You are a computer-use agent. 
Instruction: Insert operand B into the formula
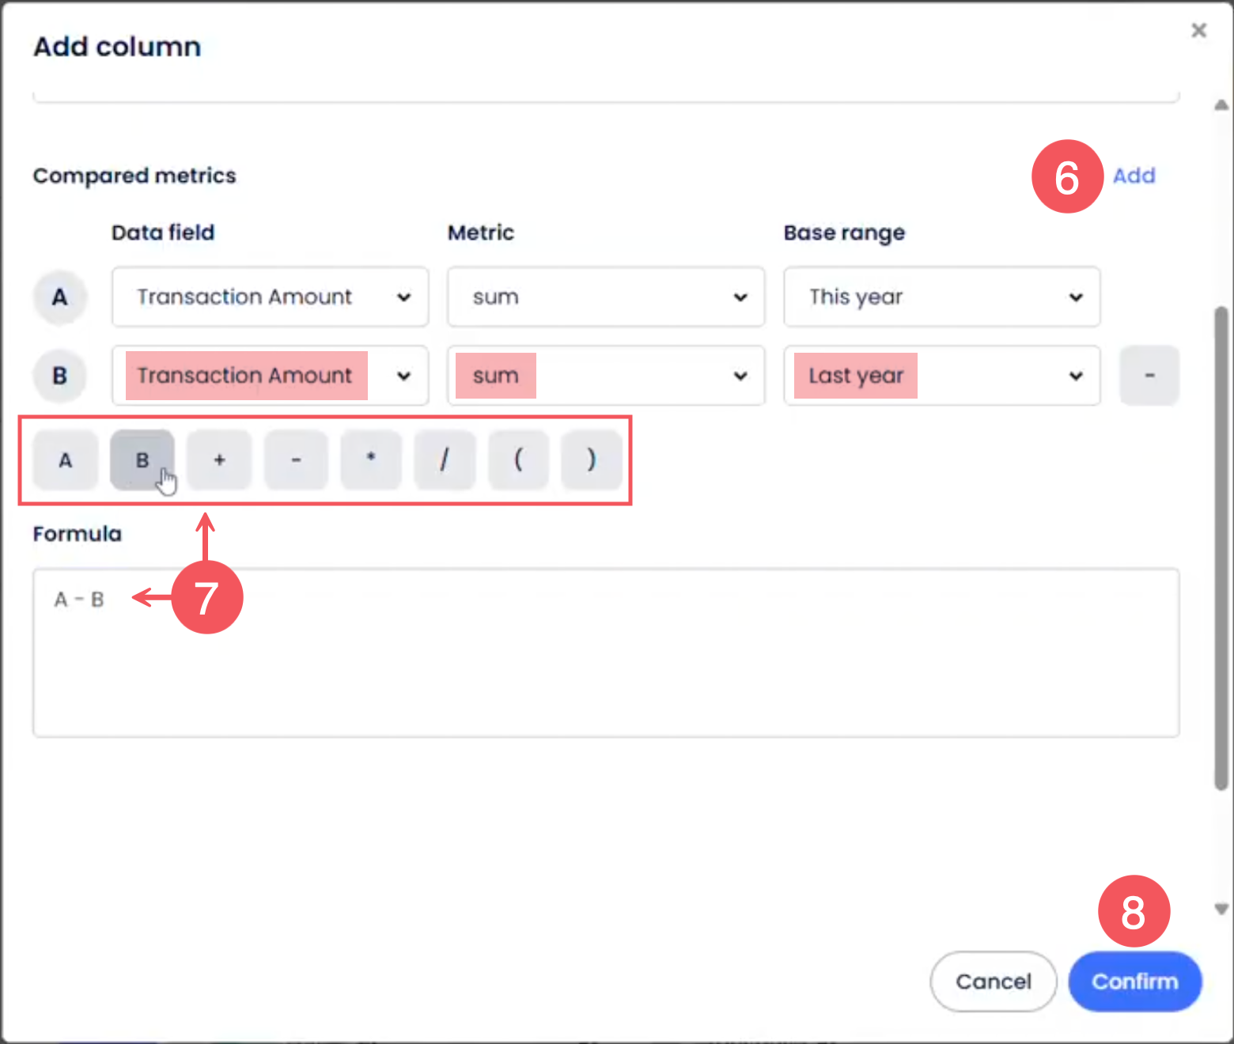pyautogui.click(x=142, y=460)
